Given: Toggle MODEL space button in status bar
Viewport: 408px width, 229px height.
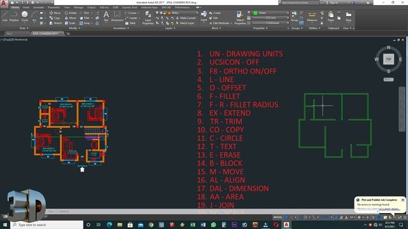Looking at the screenshot, I should point(278,218).
